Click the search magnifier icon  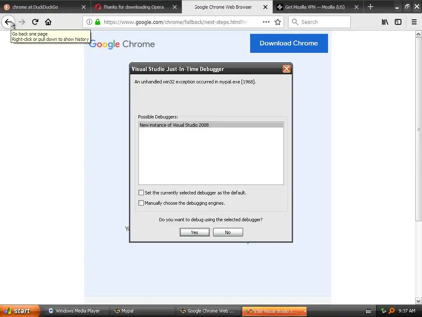point(295,22)
